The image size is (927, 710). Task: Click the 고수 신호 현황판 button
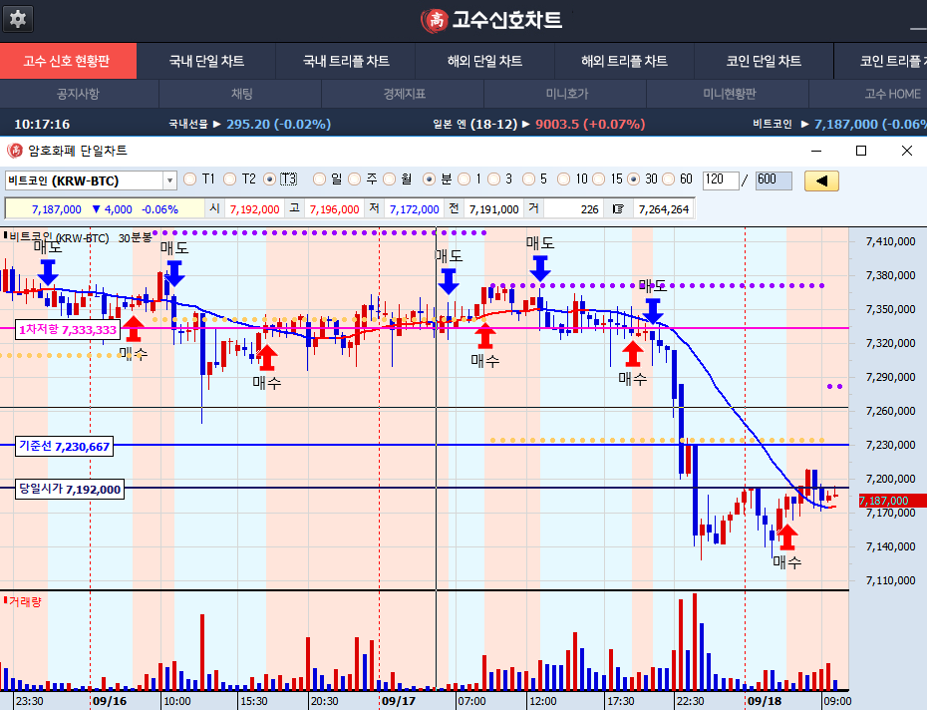tap(67, 61)
